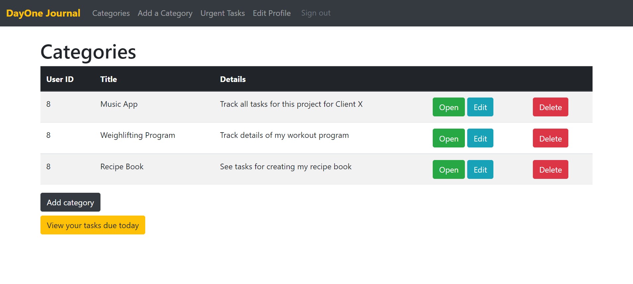Go to the DayOne Journal home logo
Image resolution: width=633 pixels, height=284 pixels.
pyautogui.click(x=43, y=13)
